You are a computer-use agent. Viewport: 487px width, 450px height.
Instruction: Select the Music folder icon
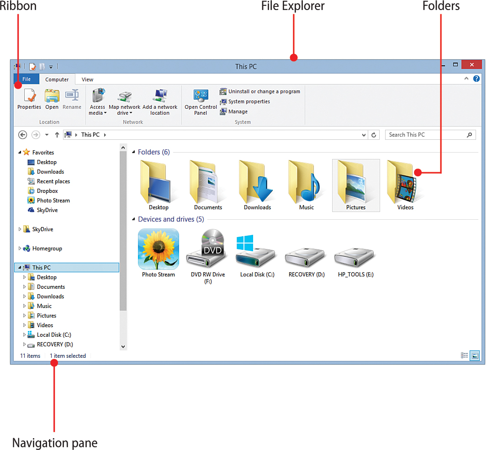307,185
